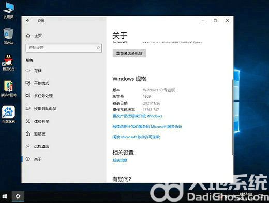Image resolution: width=269 pixels, height=203 pixels.
Task: Select install date 2021/11/26 text
Action: pos(152,103)
